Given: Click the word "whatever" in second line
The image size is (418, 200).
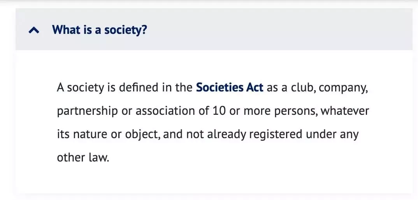Looking at the screenshot, I should tap(345, 111).
